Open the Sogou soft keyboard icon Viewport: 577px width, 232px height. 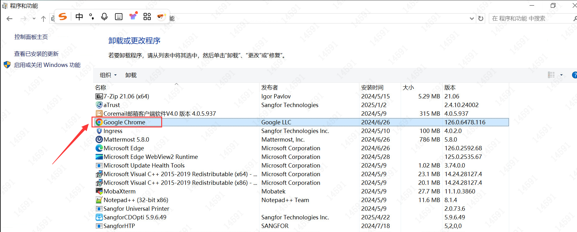119,17
